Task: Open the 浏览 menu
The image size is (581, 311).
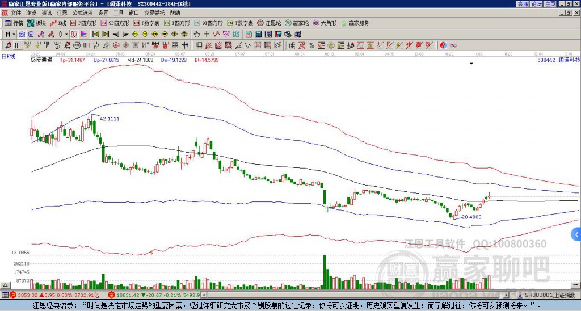Action: 31,13
